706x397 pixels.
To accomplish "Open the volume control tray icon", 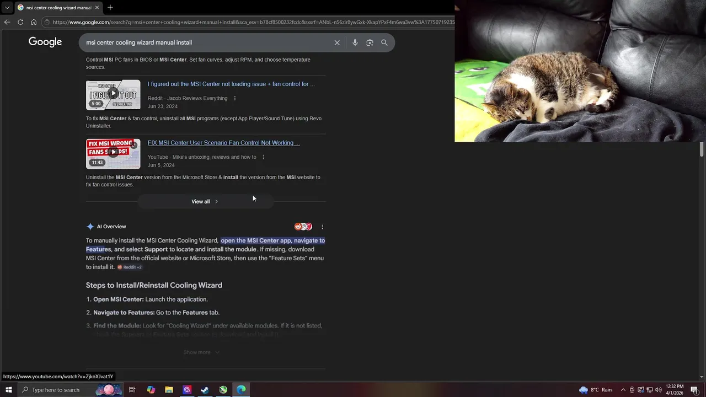I will 659,390.
